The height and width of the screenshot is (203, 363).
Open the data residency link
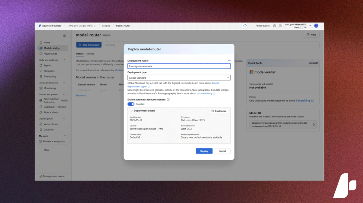point(204,94)
